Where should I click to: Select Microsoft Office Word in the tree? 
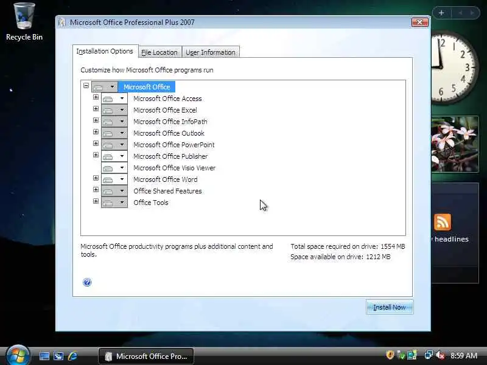coord(166,179)
